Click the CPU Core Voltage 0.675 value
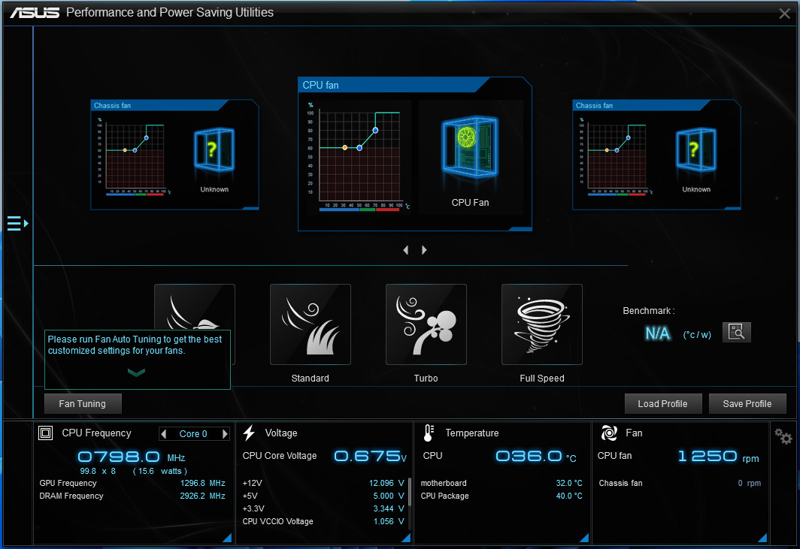This screenshot has width=800, height=549. pos(370,456)
